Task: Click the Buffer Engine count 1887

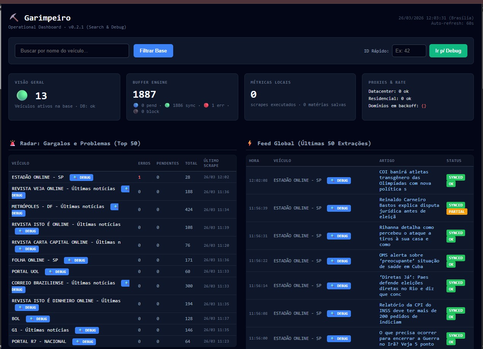Action: tap(145, 94)
